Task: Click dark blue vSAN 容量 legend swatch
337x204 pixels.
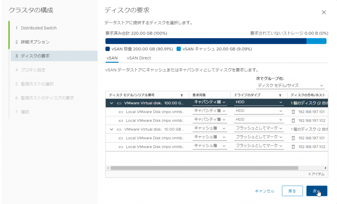Action: pos(108,49)
